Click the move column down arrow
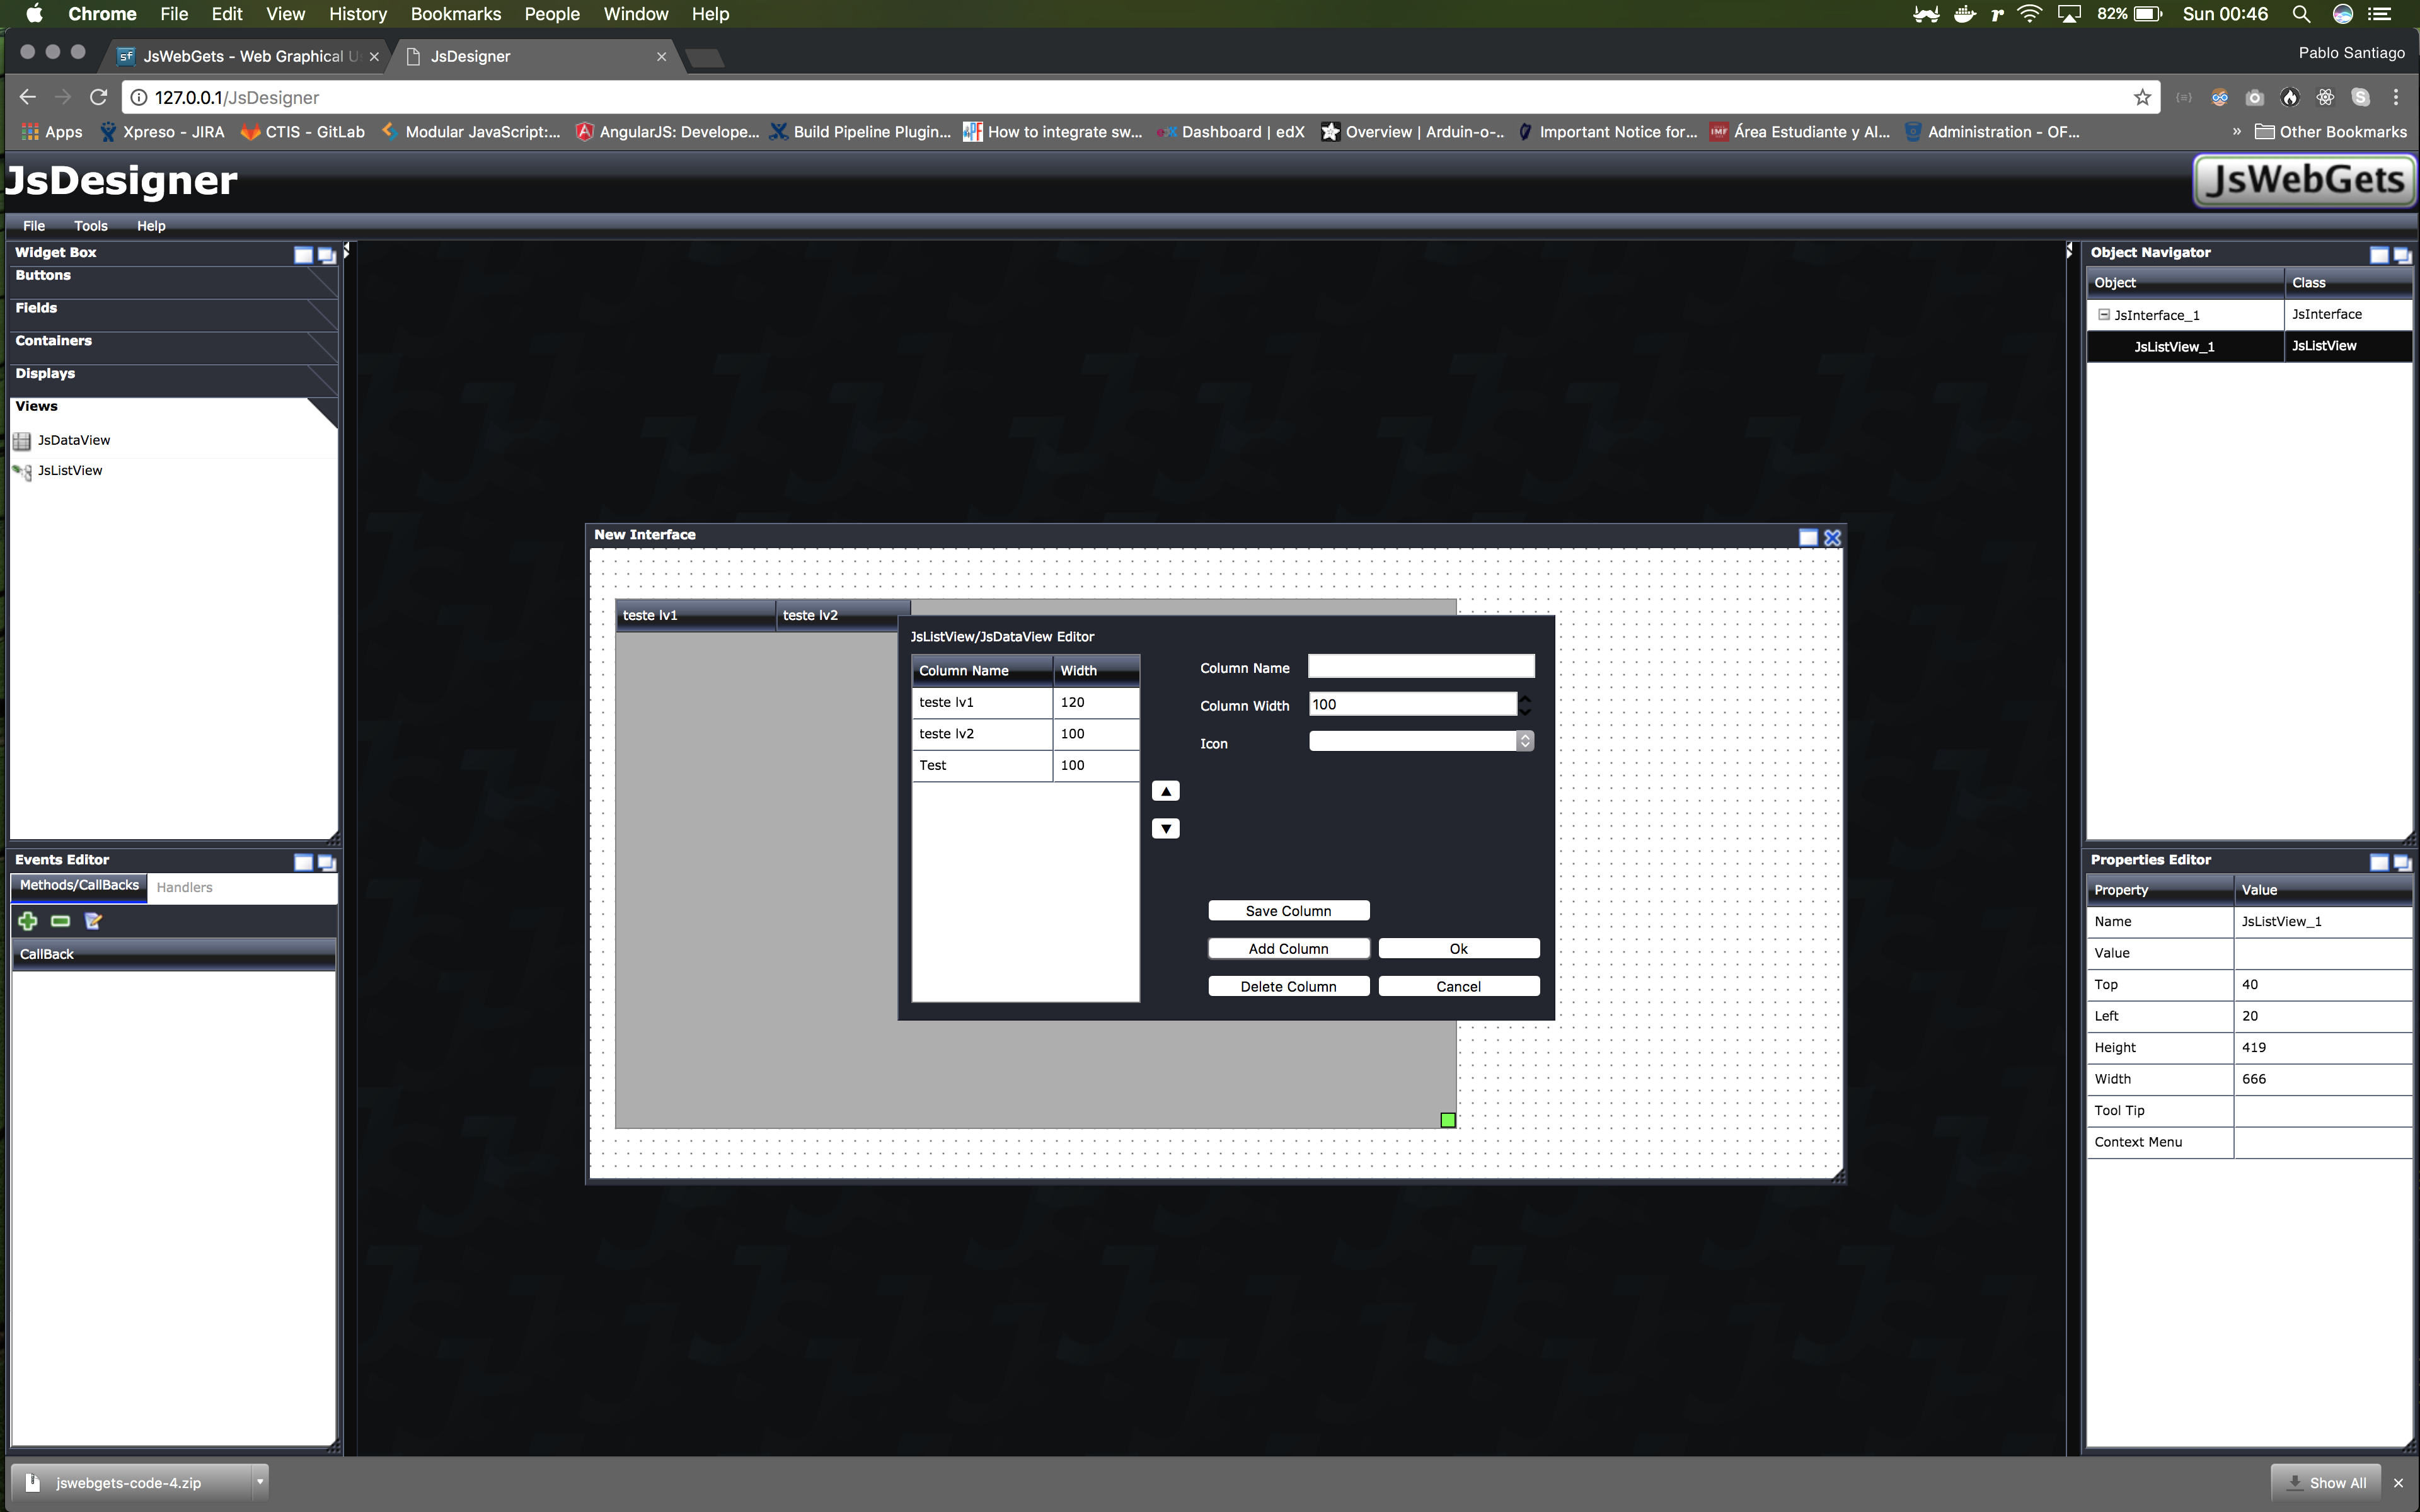Image resolution: width=2420 pixels, height=1512 pixels. 1165,828
